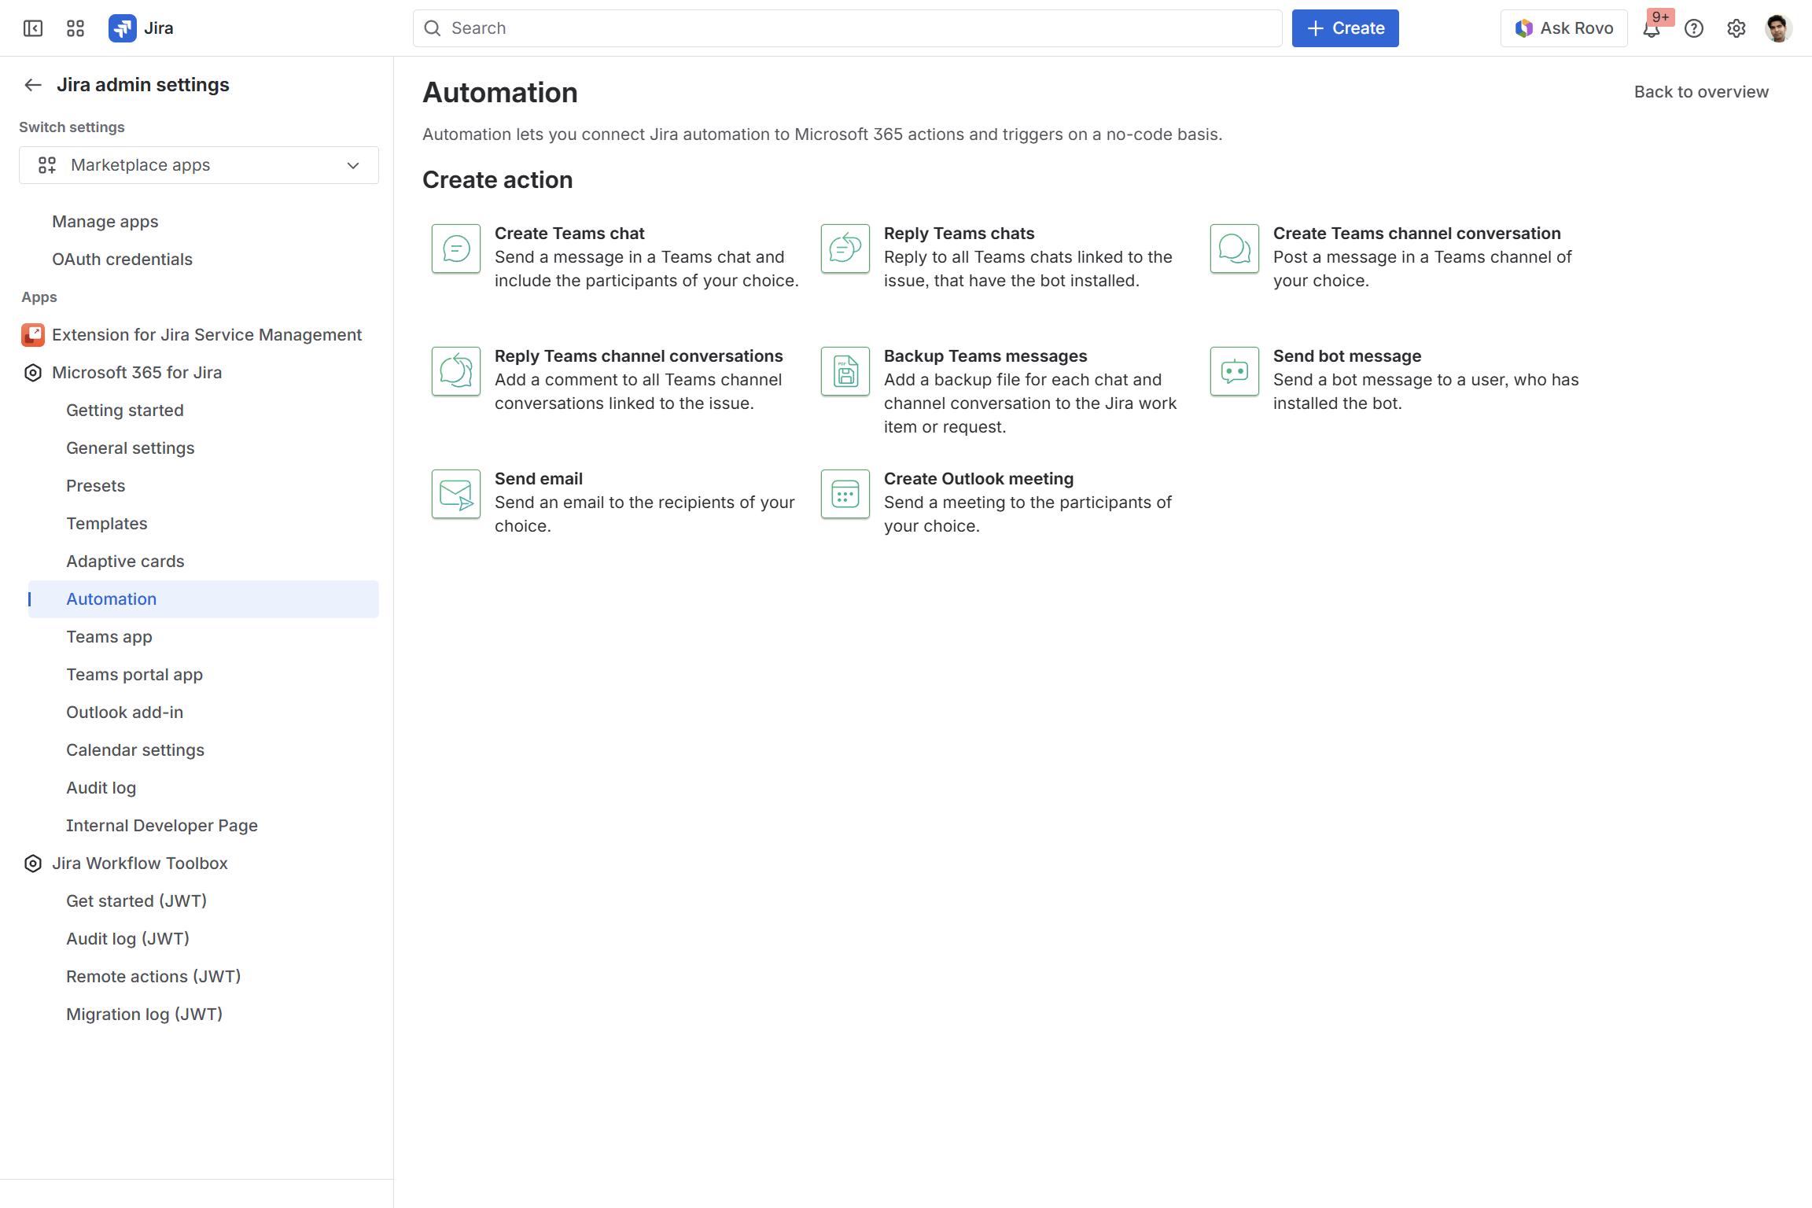The image size is (1812, 1208).
Task: Go back using Jira admin settings arrow
Action: click(33, 85)
